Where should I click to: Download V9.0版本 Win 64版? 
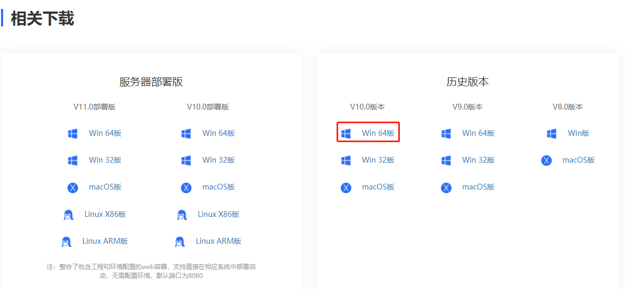coord(478,133)
